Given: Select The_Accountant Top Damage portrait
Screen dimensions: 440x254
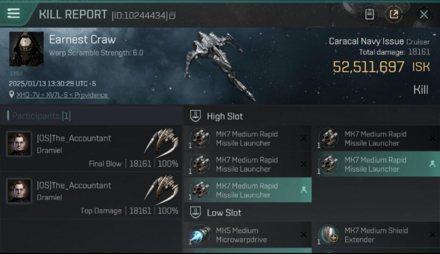Looking at the screenshot, I should tap(19, 191).
